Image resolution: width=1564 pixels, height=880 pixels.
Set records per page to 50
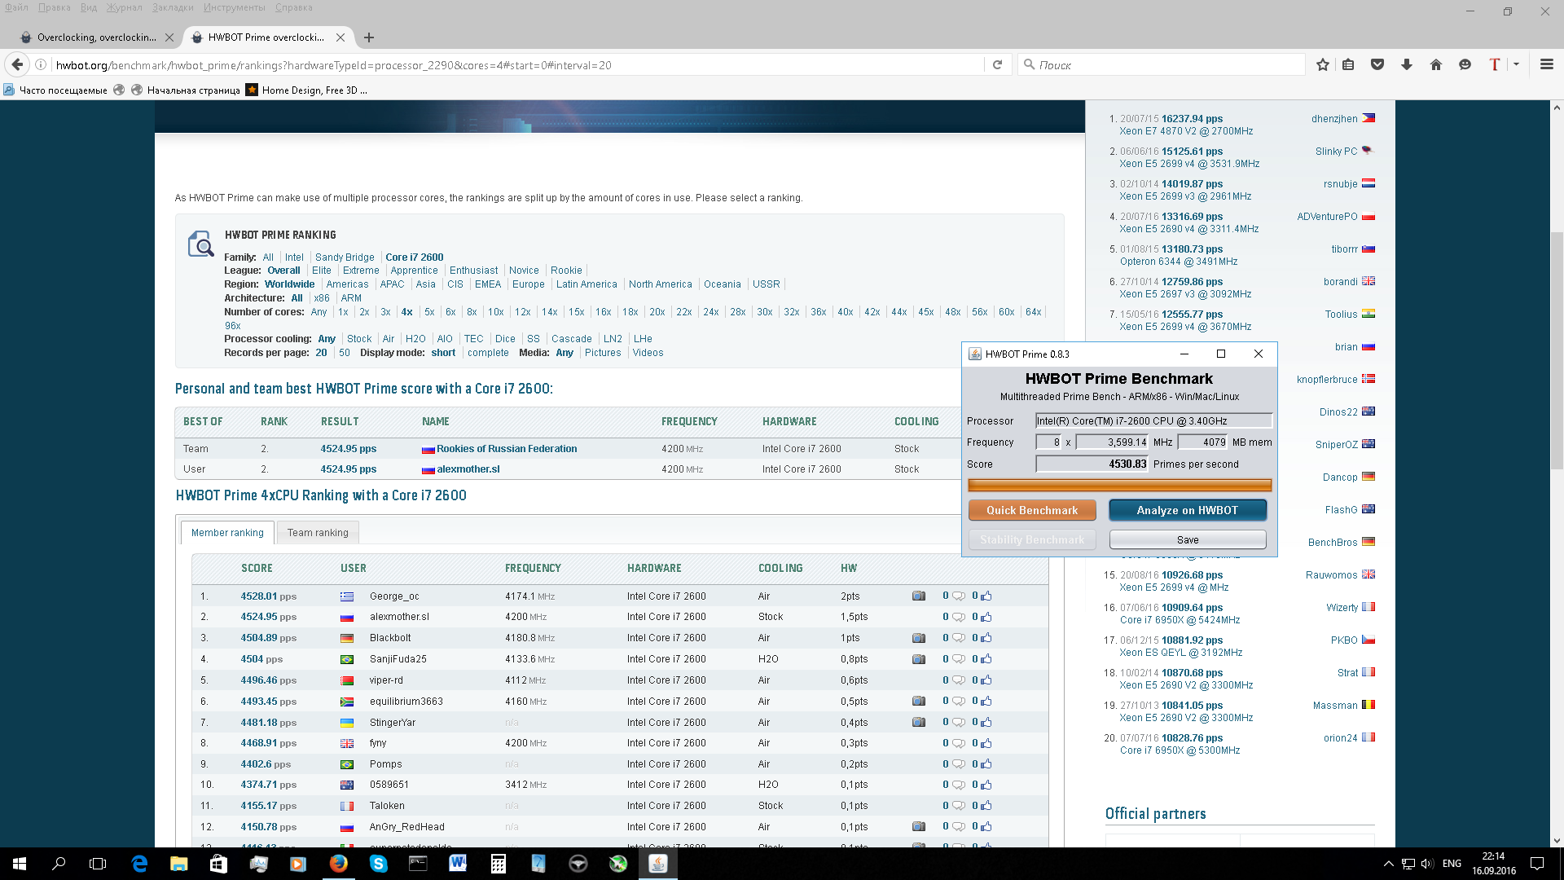tap(345, 353)
